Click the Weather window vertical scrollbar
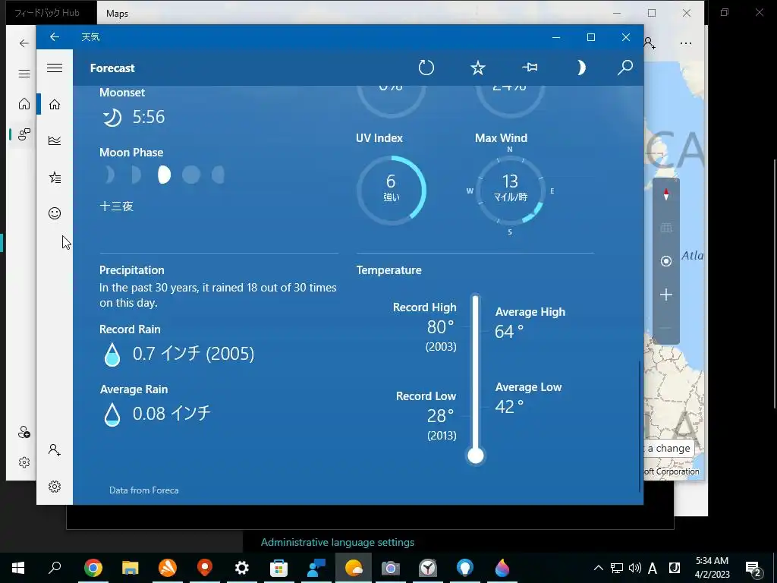Screen dimensions: 777x583 coord(640,427)
